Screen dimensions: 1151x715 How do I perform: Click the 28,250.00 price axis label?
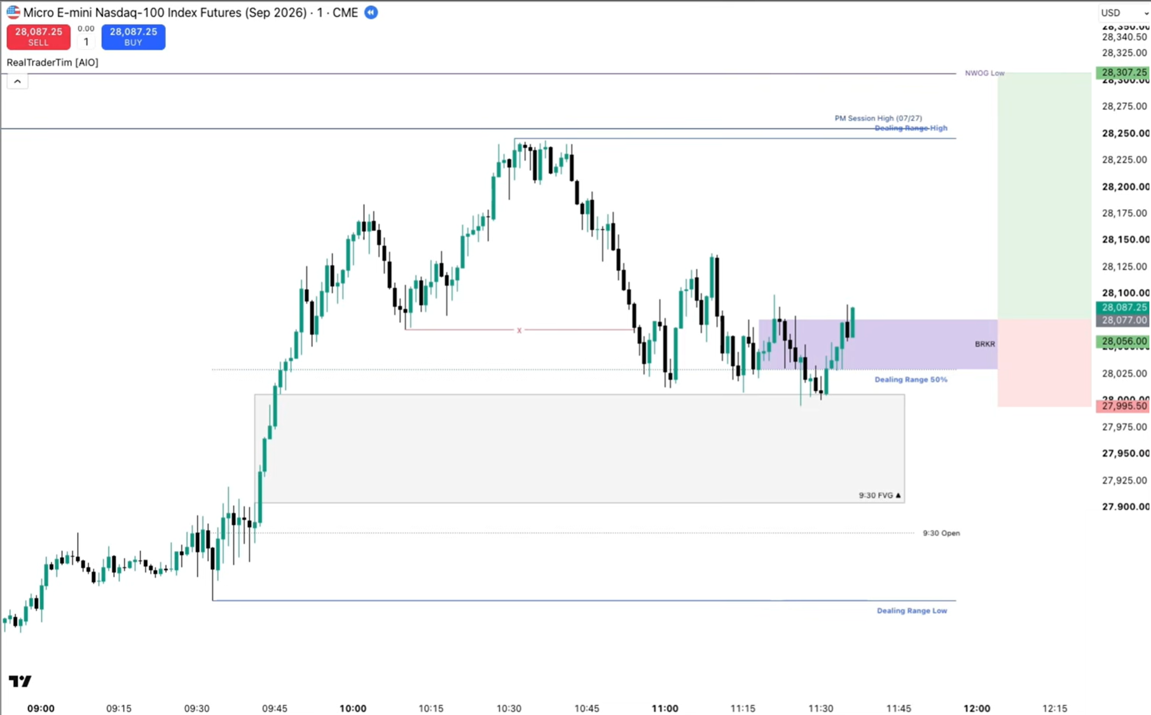pos(1126,133)
